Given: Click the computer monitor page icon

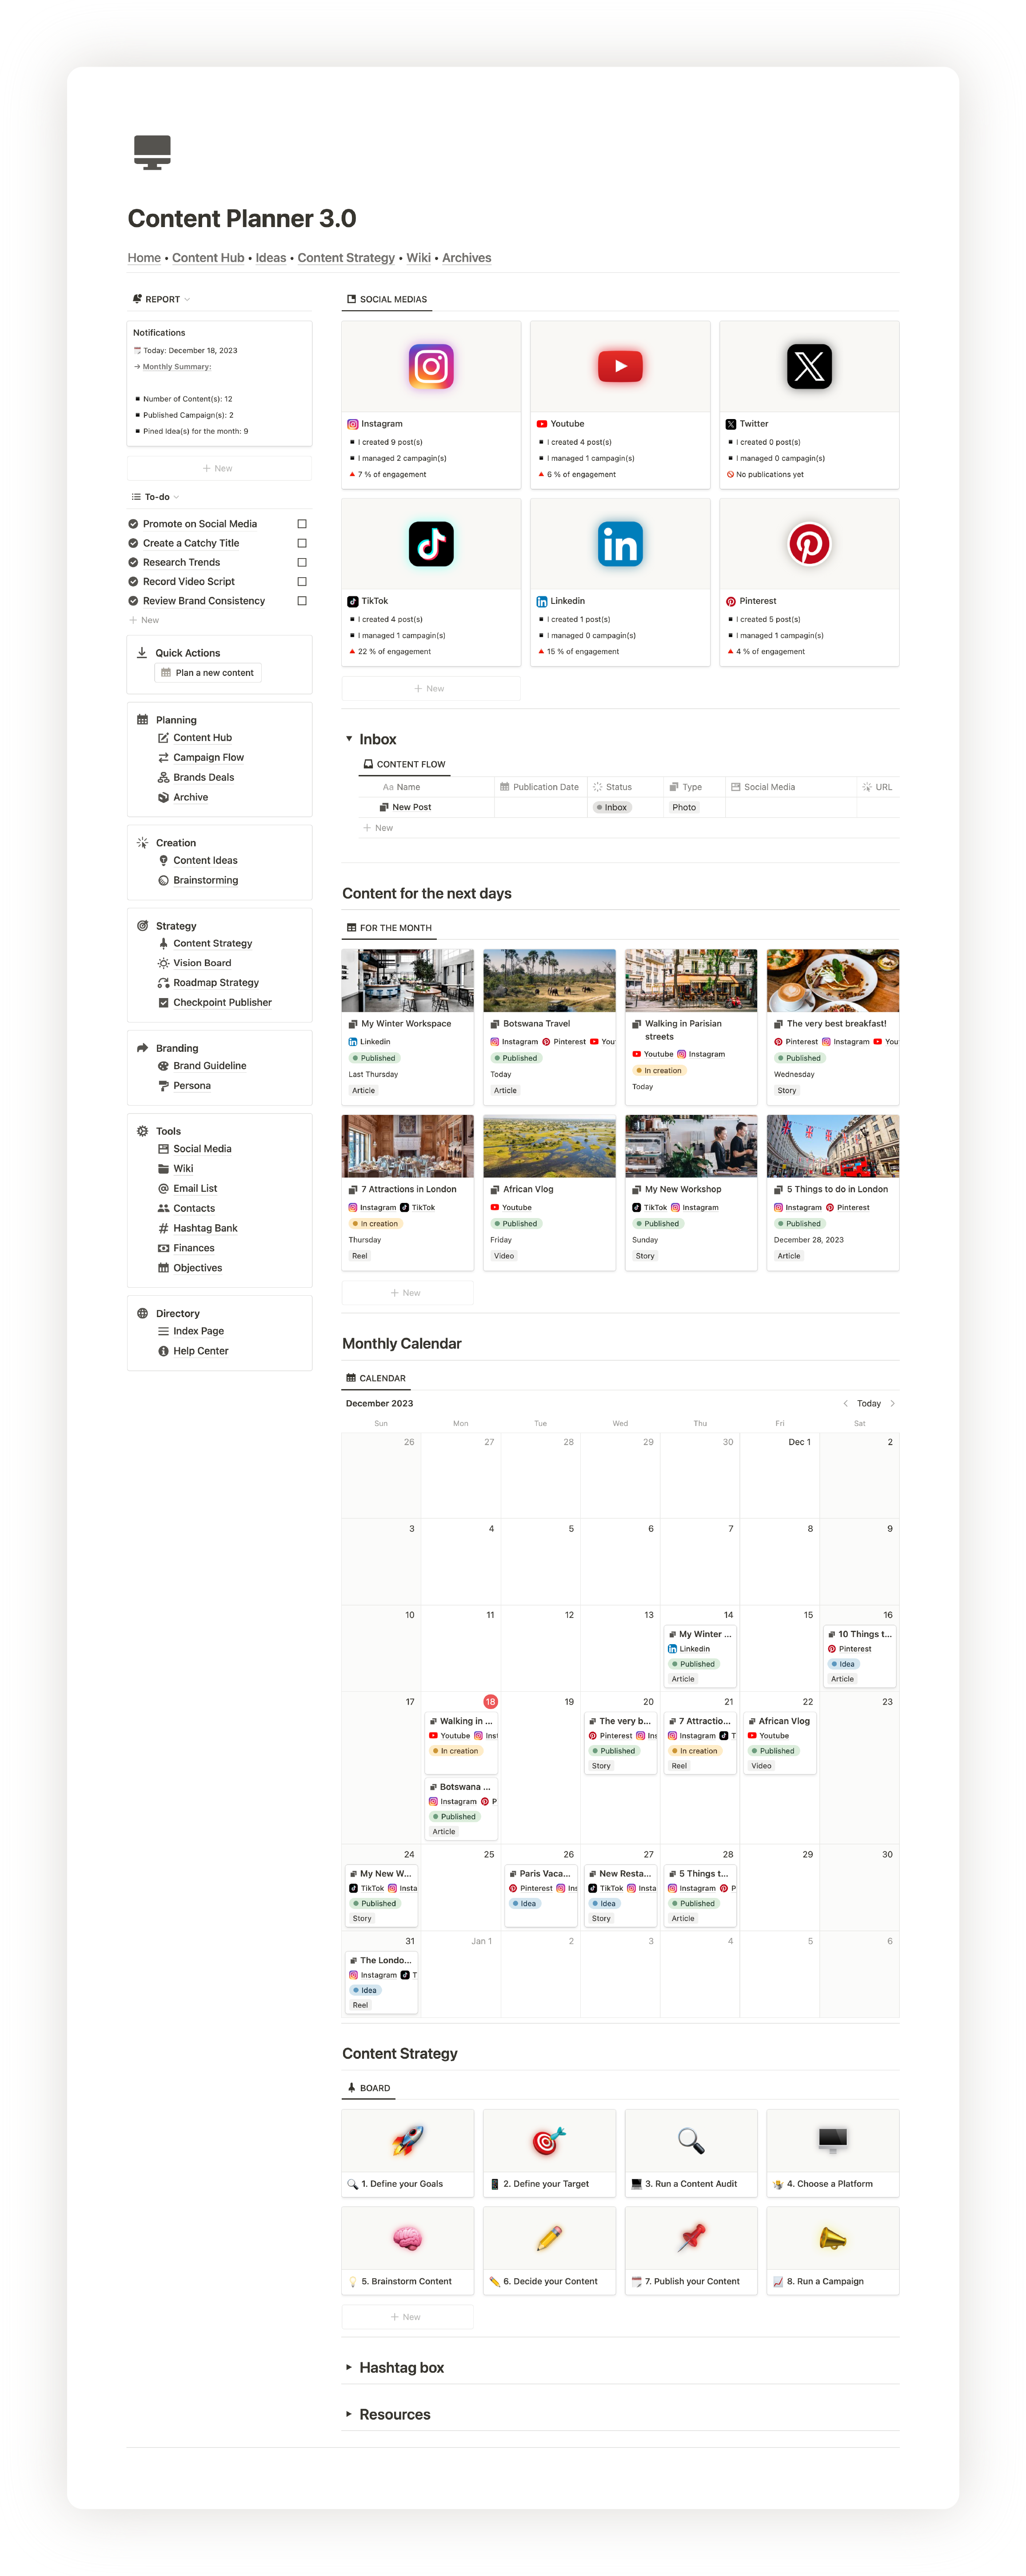Looking at the screenshot, I should [x=152, y=152].
